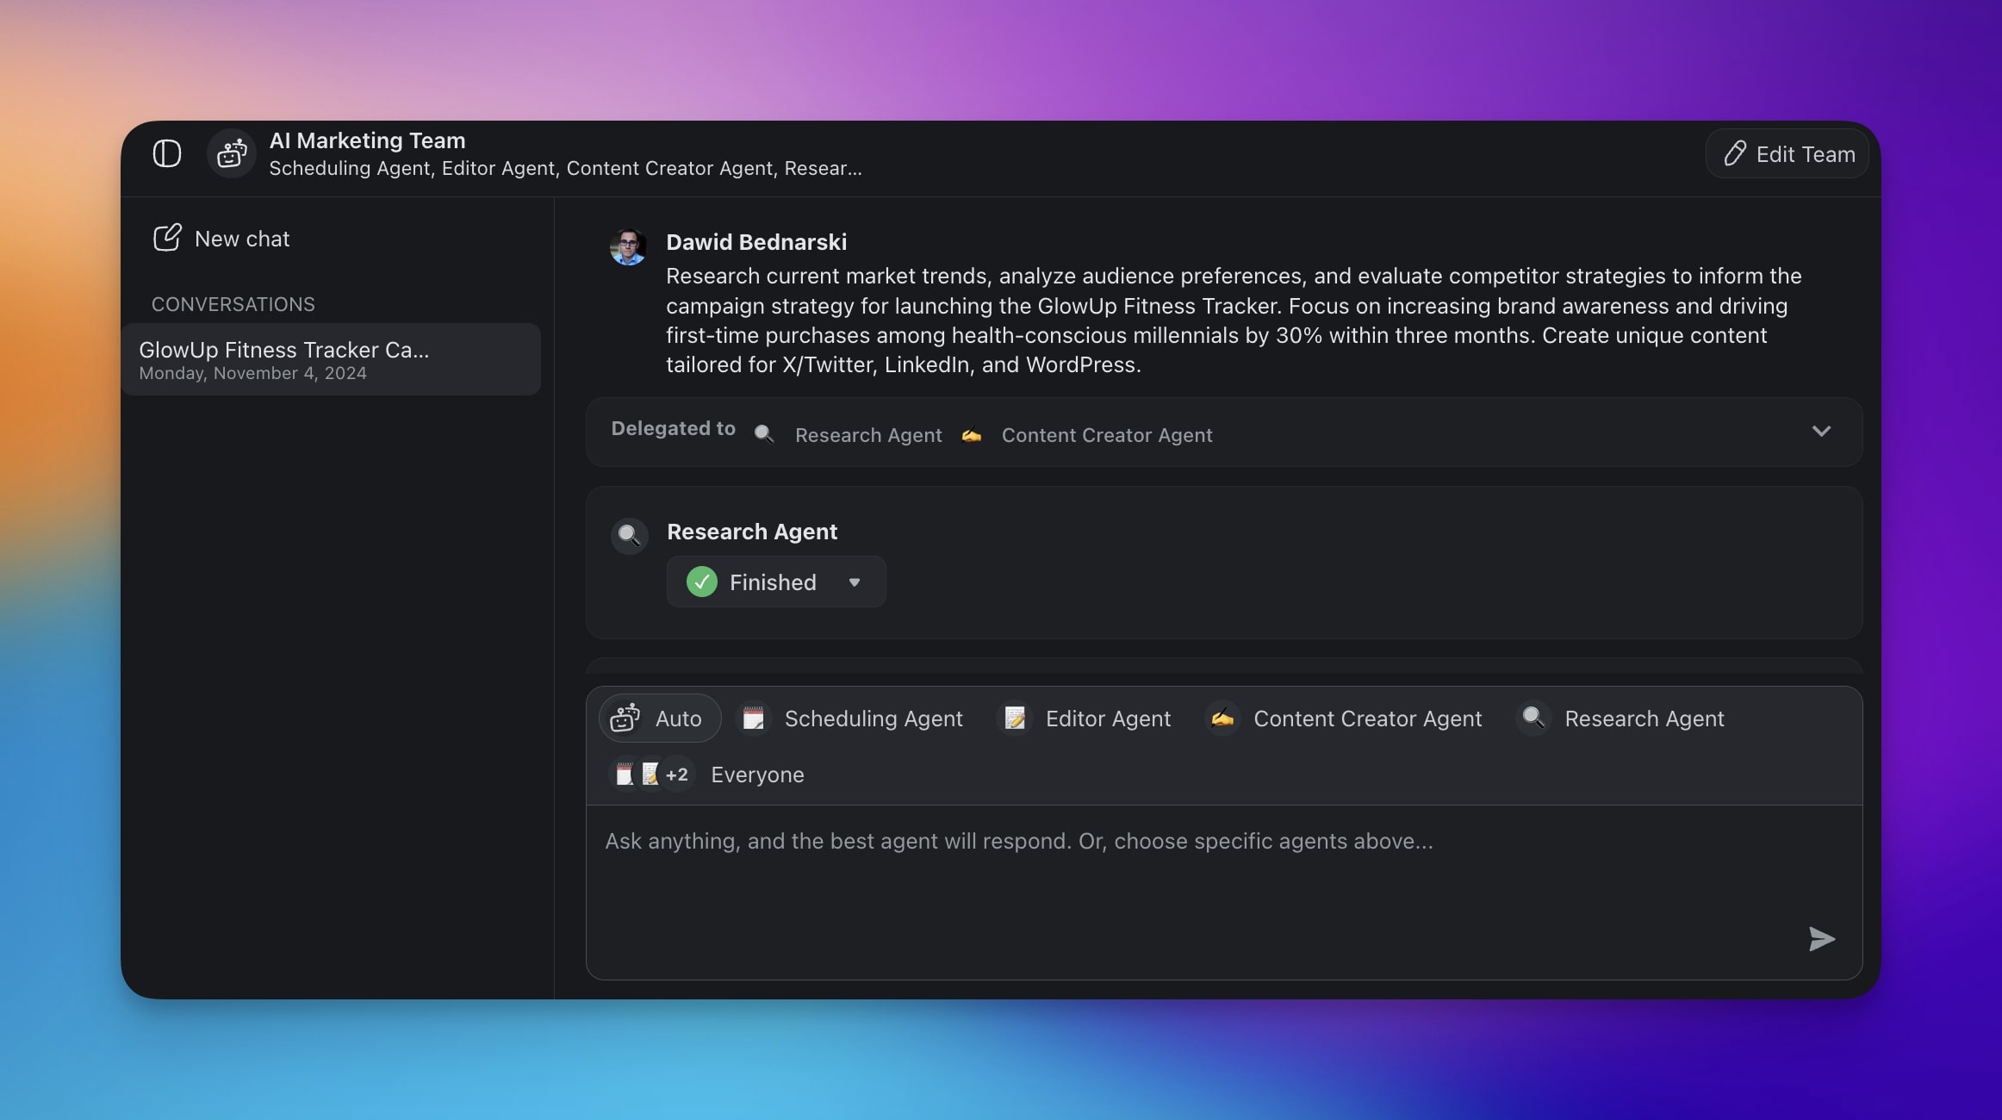The image size is (2002, 1120).
Task: Toggle the Auto agent mode
Action: [x=659, y=718]
